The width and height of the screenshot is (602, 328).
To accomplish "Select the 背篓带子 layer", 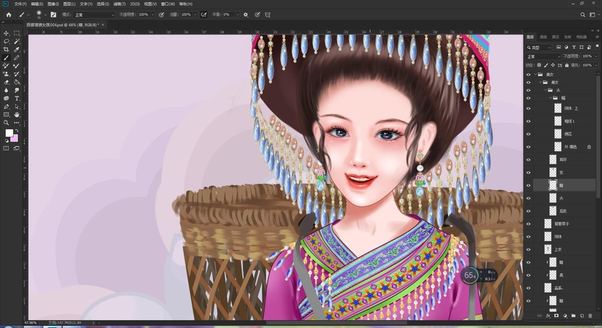I will (x=562, y=224).
